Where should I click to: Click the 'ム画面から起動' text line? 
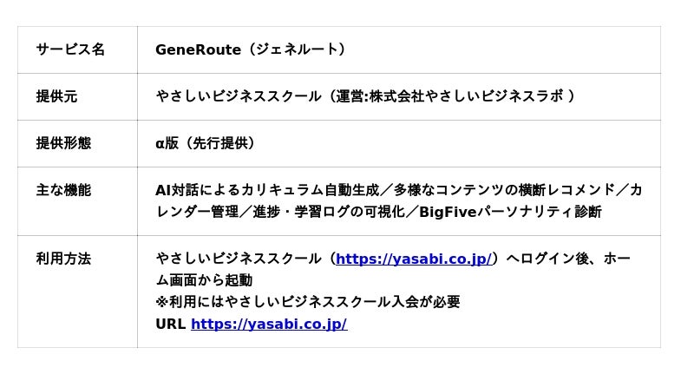(204, 280)
